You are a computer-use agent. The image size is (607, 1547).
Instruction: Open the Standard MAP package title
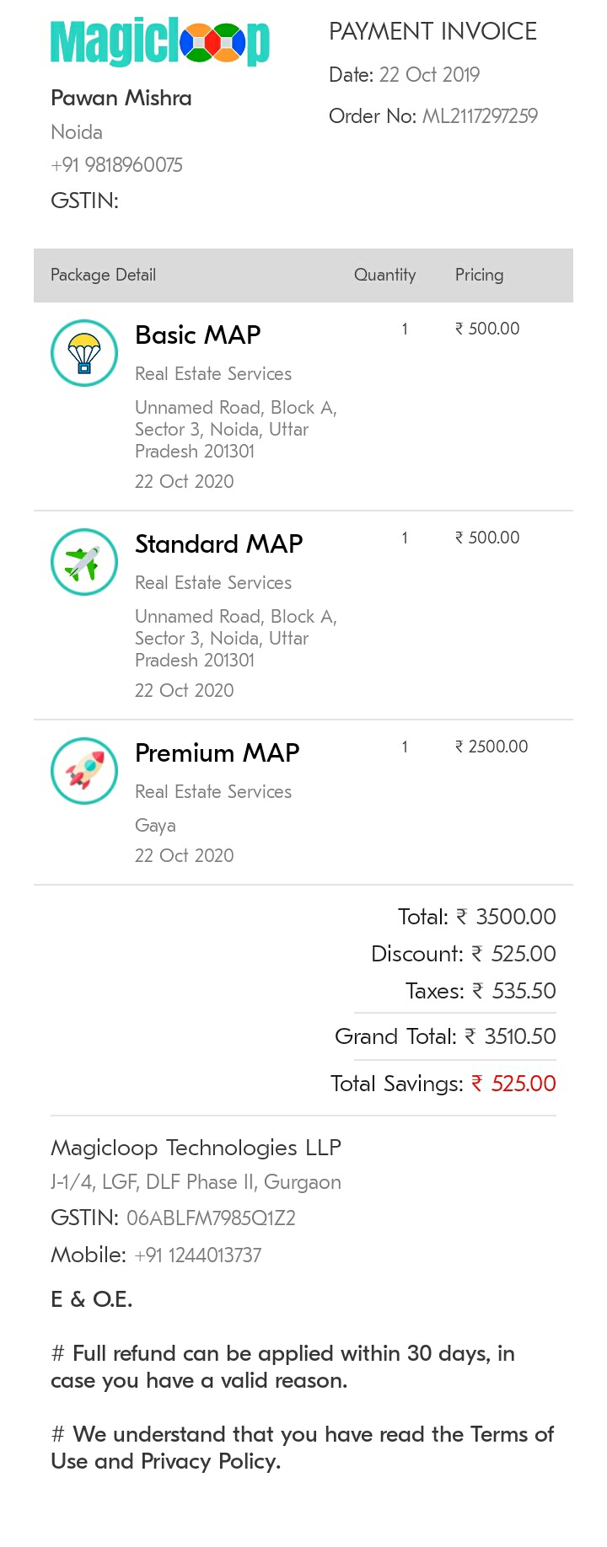click(219, 543)
